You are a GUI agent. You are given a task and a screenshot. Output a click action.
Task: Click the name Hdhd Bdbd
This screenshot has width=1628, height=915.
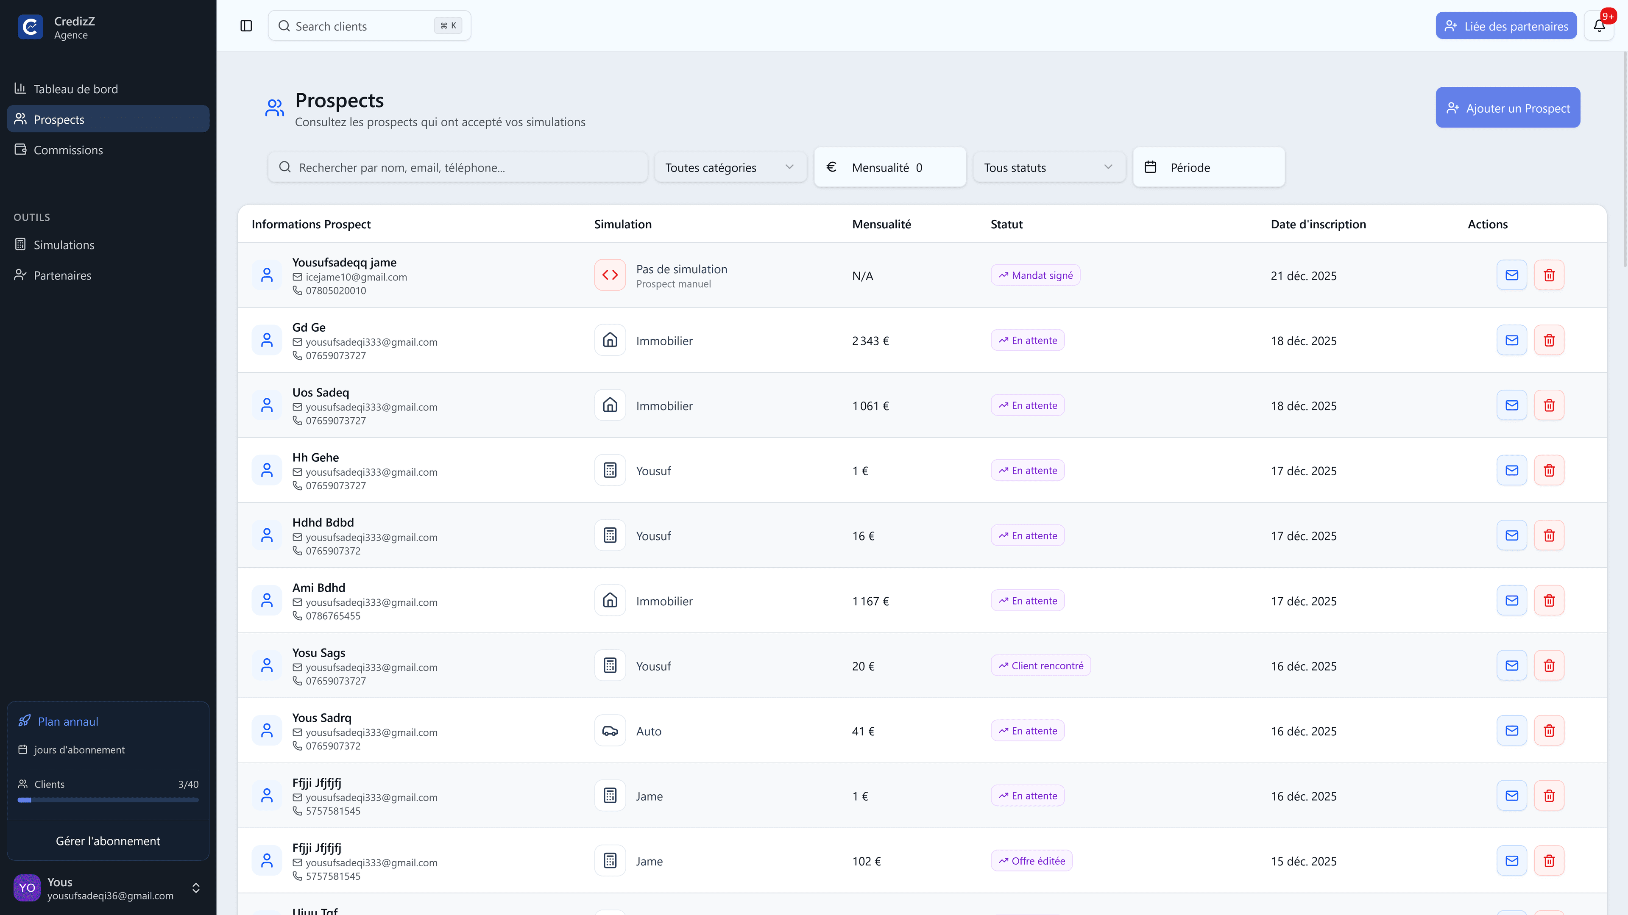point(323,522)
